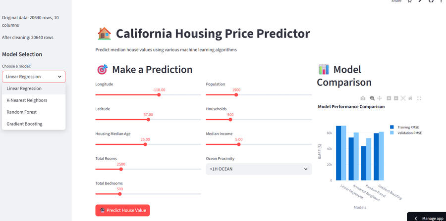Click the autoscale icon on chart toolbar
The width and height of the screenshot is (446, 221).
[403, 98]
